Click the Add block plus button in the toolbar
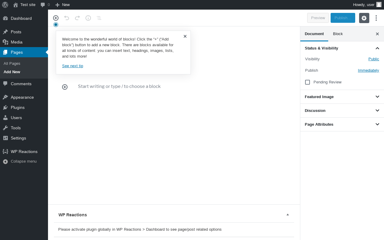 [x=56, y=18]
